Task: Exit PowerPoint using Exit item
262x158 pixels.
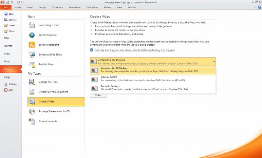Action: (x=9, y=90)
